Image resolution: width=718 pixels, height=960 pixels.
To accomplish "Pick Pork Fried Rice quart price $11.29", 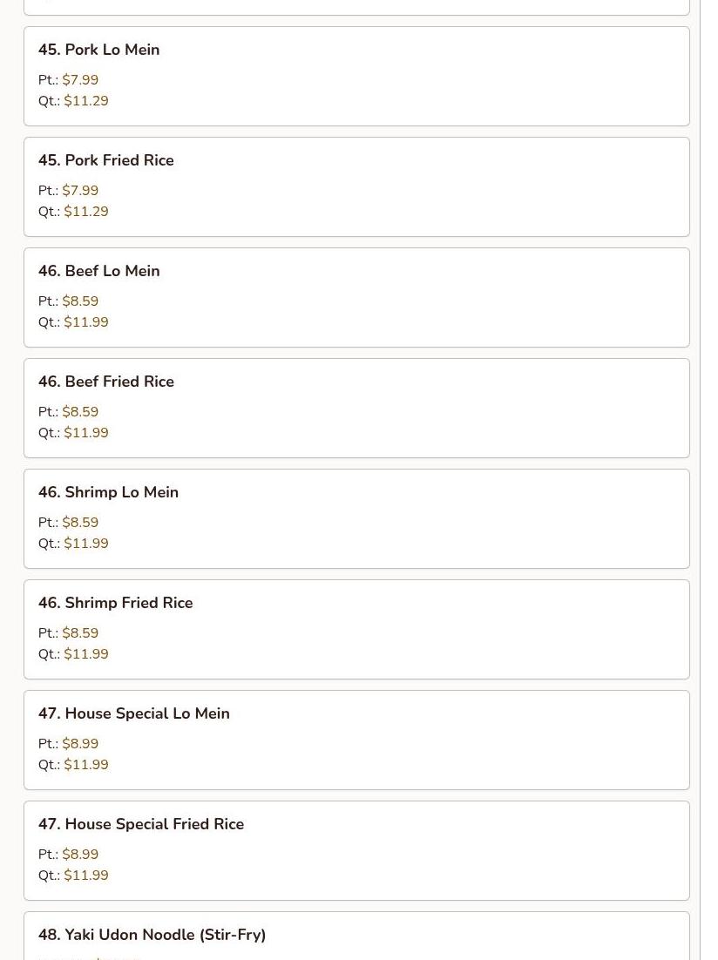I will (x=86, y=212).
